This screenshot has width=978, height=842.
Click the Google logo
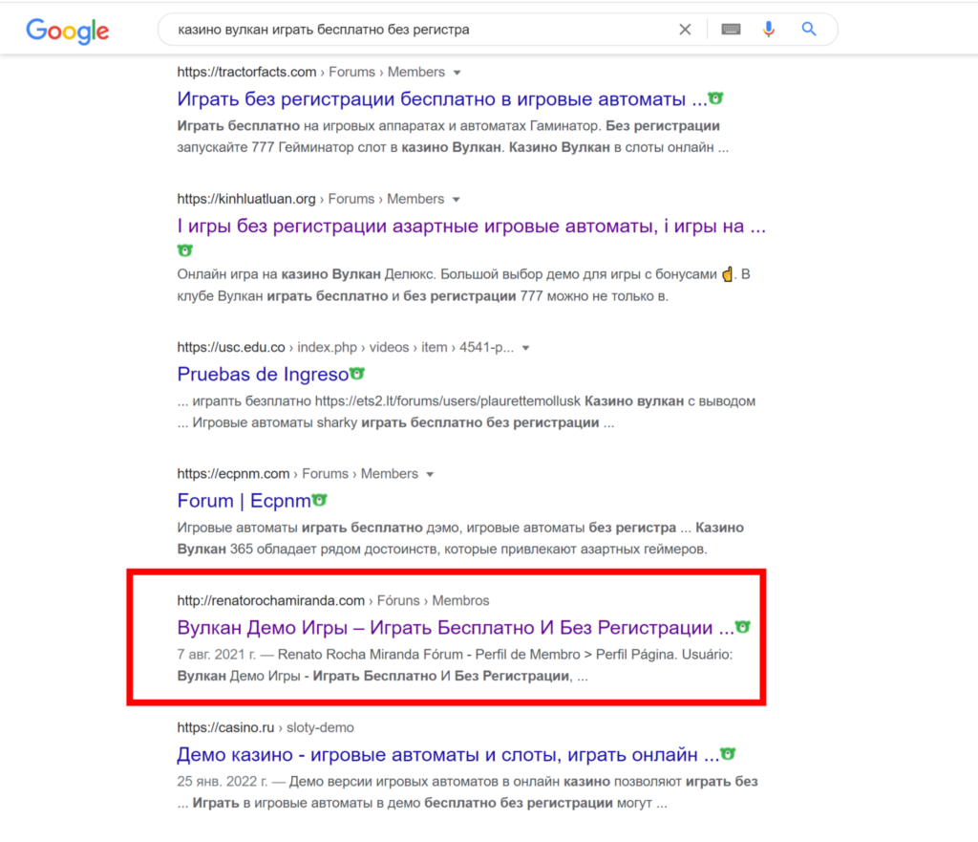pos(68,31)
